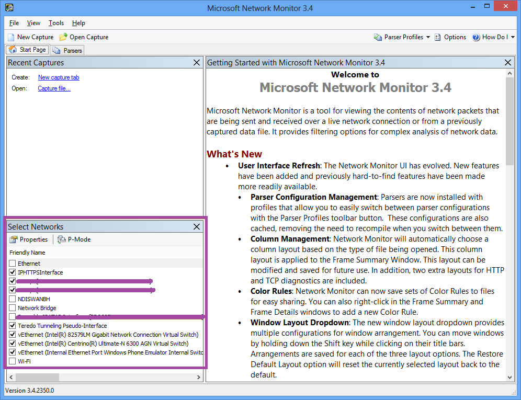The width and height of the screenshot is (521, 400).
Task: Expand the Parser Profiles dropdown arrow
Action: point(428,37)
